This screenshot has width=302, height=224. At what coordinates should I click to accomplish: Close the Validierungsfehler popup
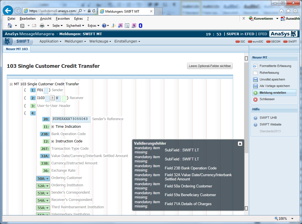(x=240, y=144)
